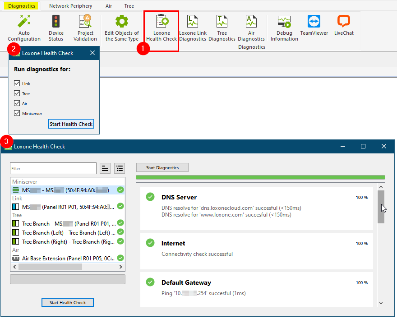397x319 pixels.
Task: Click the green diagnostics progress bar
Action: (x=260, y=177)
